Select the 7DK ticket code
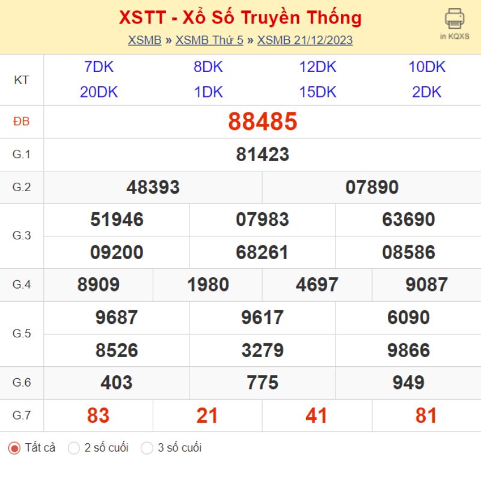This screenshot has width=481, height=481. click(x=99, y=67)
